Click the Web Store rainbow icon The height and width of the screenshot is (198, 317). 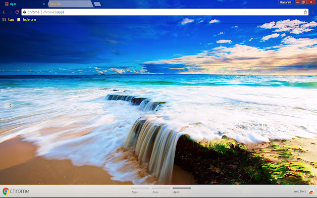tap(312, 192)
